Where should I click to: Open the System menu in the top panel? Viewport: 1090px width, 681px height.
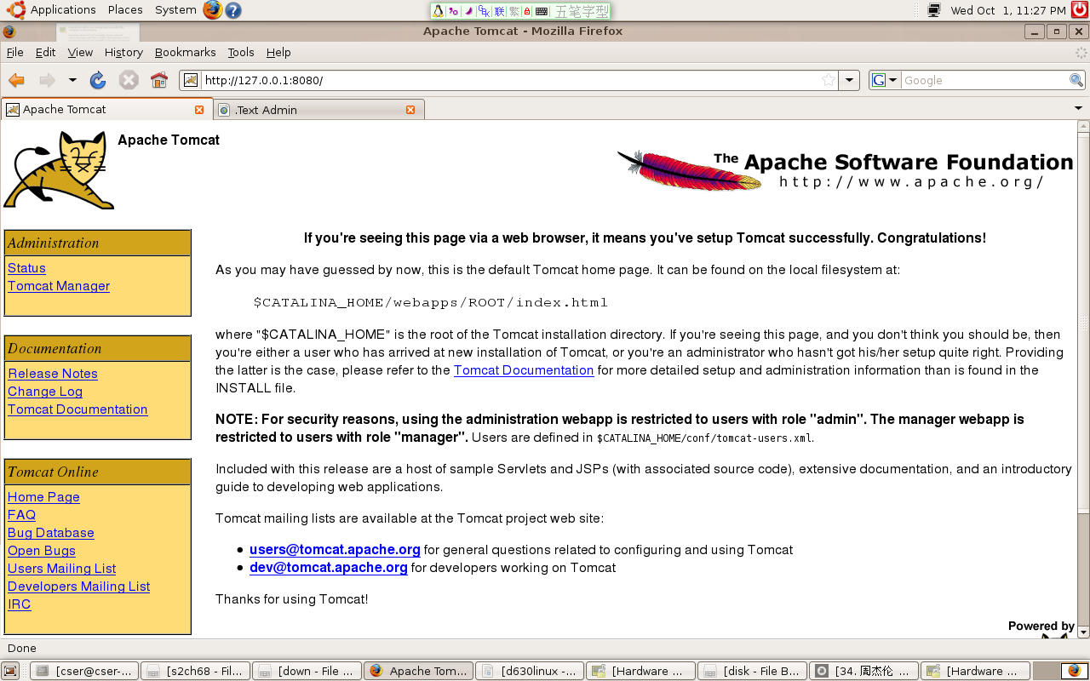coord(175,10)
